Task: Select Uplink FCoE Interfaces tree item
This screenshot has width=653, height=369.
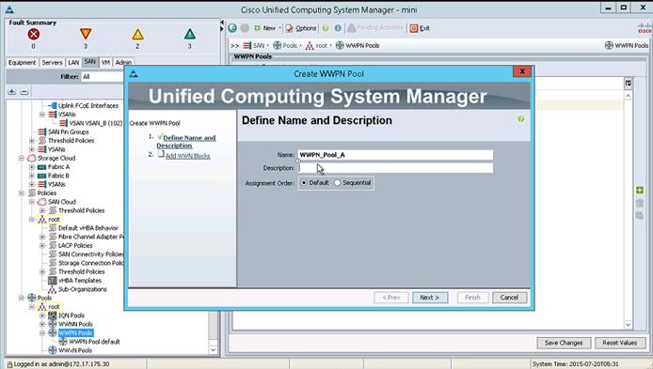Action: pos(88,105)
